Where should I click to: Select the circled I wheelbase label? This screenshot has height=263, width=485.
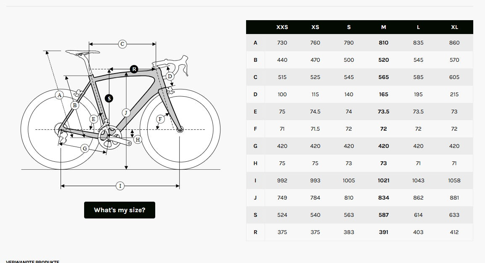point(120,186)
